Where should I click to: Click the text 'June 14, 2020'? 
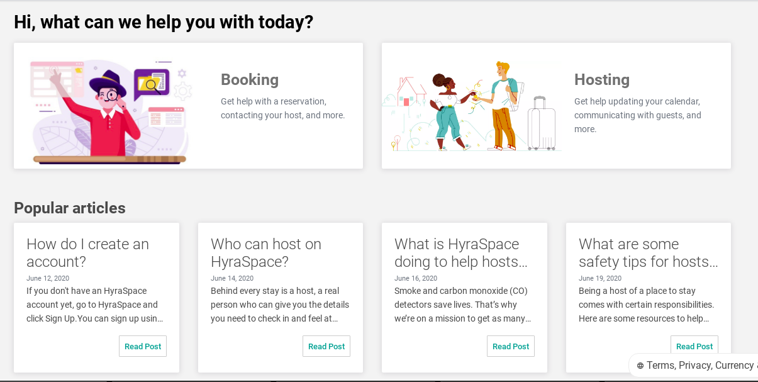click(232, 278)
